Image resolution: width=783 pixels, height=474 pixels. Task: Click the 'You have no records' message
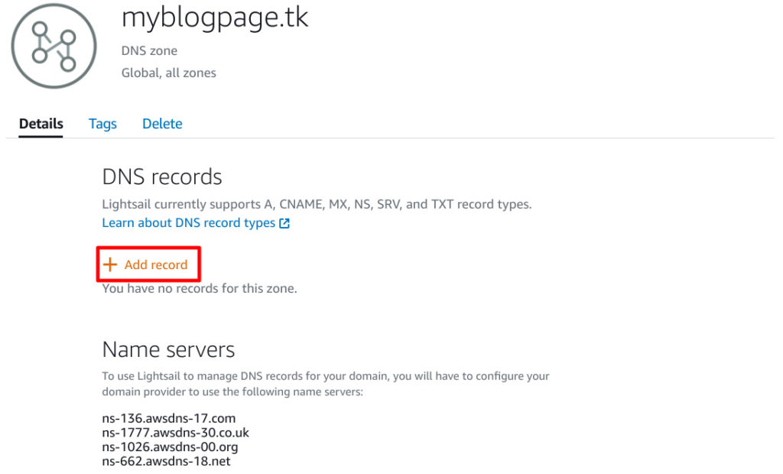click(x=200, y=289)
